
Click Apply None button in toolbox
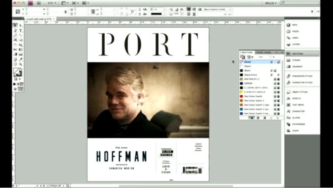22,84
